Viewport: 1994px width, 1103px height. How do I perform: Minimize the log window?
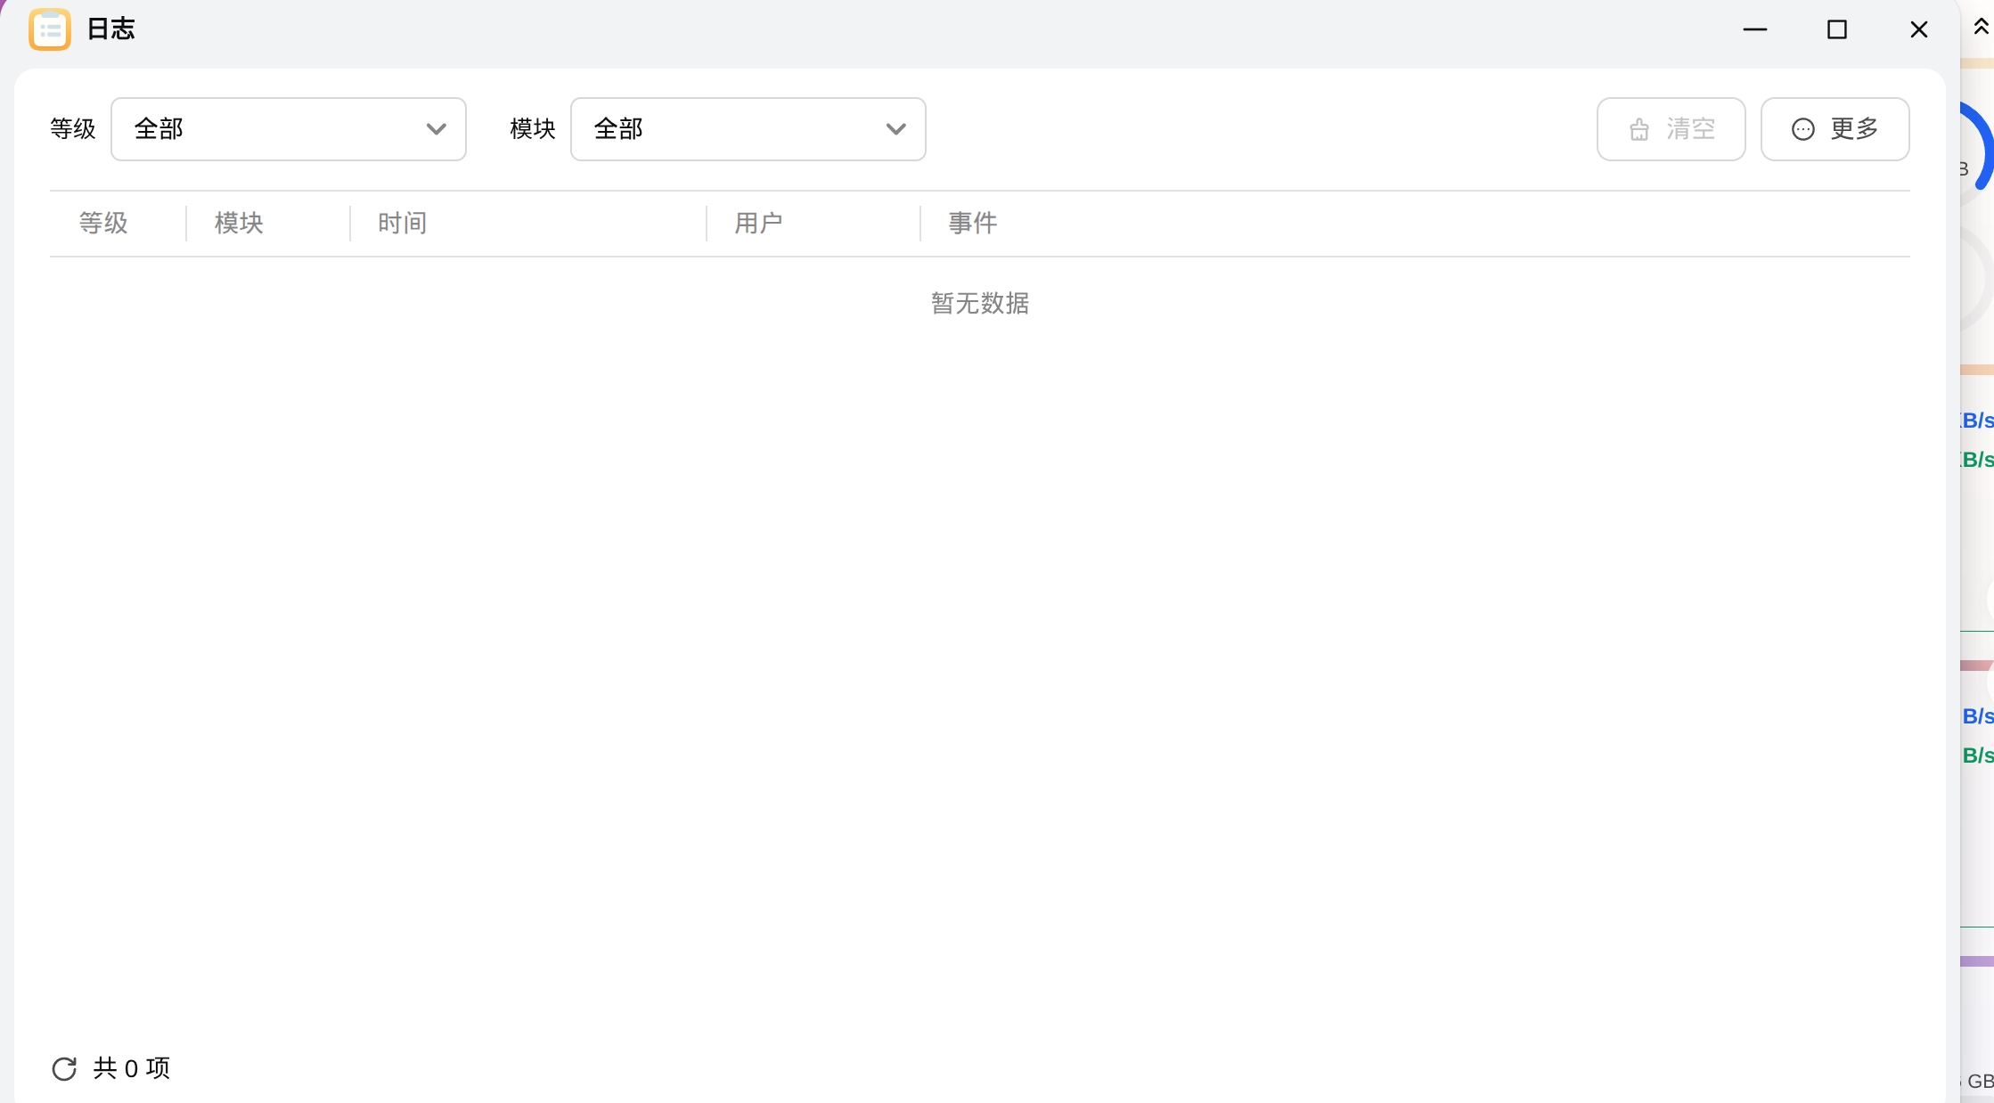click(x=1754, y=29)
